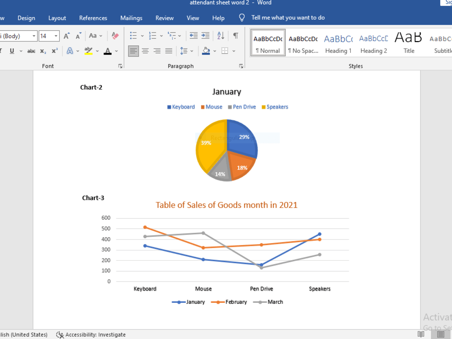The width and height of the screenshot is (452, 339).
Task: Click the February legend entry
Action: click(x=229, y=302)
